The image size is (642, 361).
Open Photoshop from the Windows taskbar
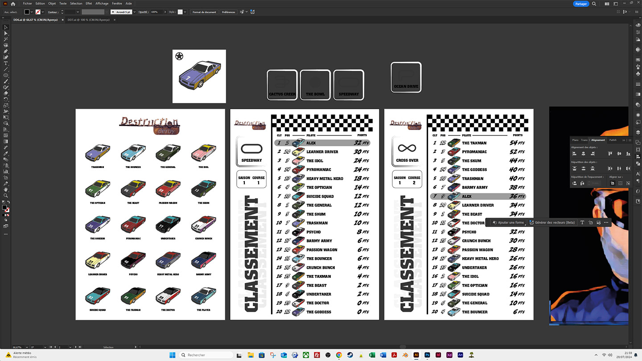coord(427,355)
